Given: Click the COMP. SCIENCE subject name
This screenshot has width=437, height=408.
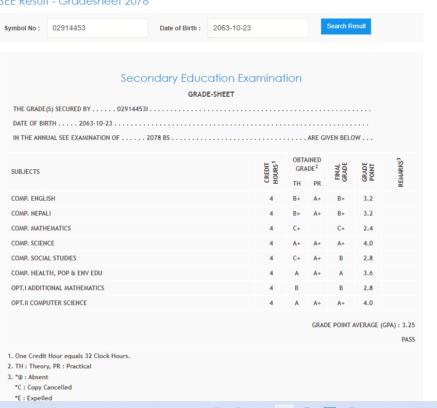Looking at the screenshot, I should [x=32, y=243].
